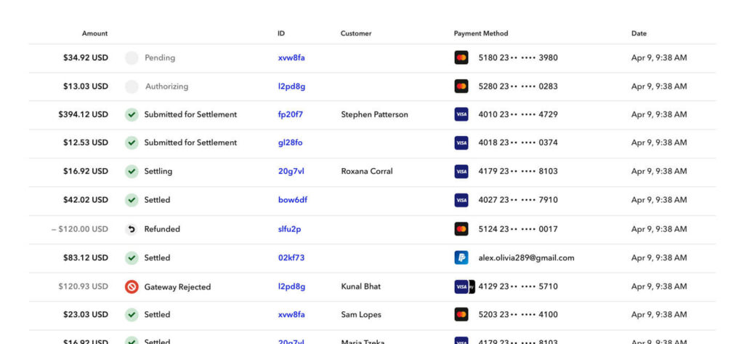Click the Settling check icon for Roxana Corral
The height and width of the screenshot is (344, 744).
[132, 172]
